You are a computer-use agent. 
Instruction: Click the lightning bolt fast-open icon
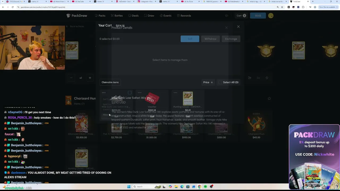coord(267,78)
